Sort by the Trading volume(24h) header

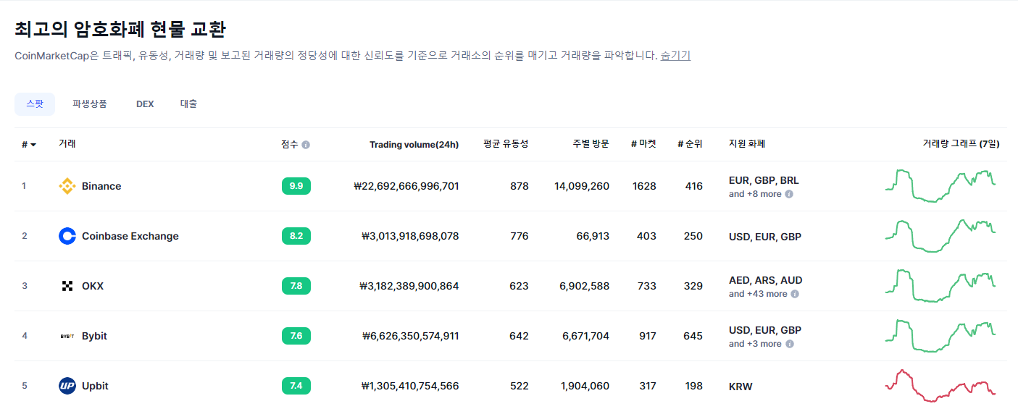(x=414, y=145)
